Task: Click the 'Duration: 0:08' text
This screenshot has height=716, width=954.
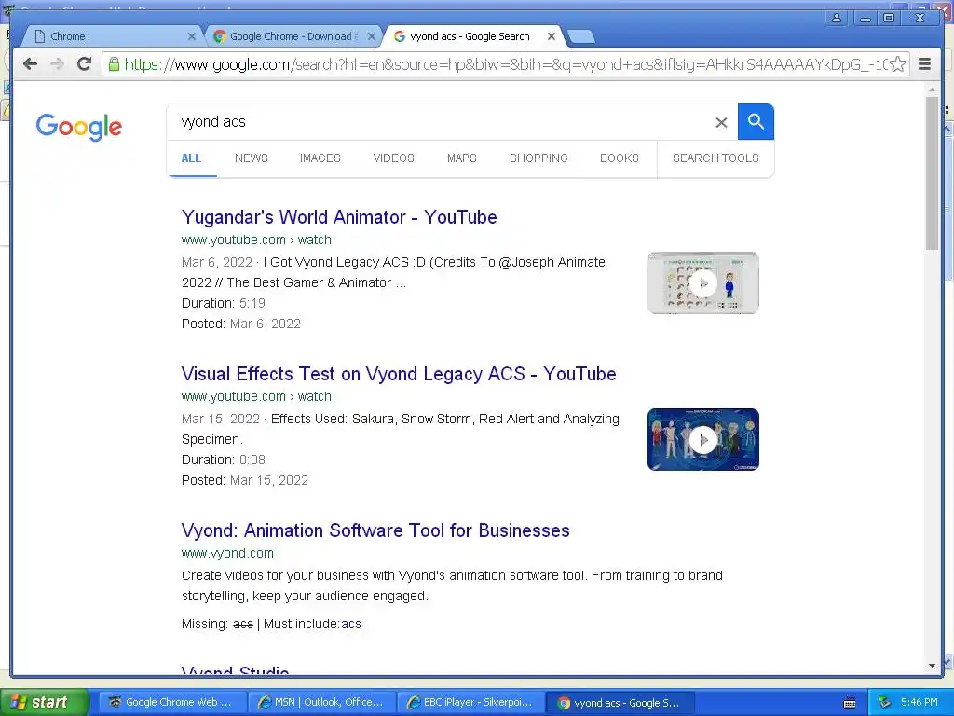Action: 224,460
